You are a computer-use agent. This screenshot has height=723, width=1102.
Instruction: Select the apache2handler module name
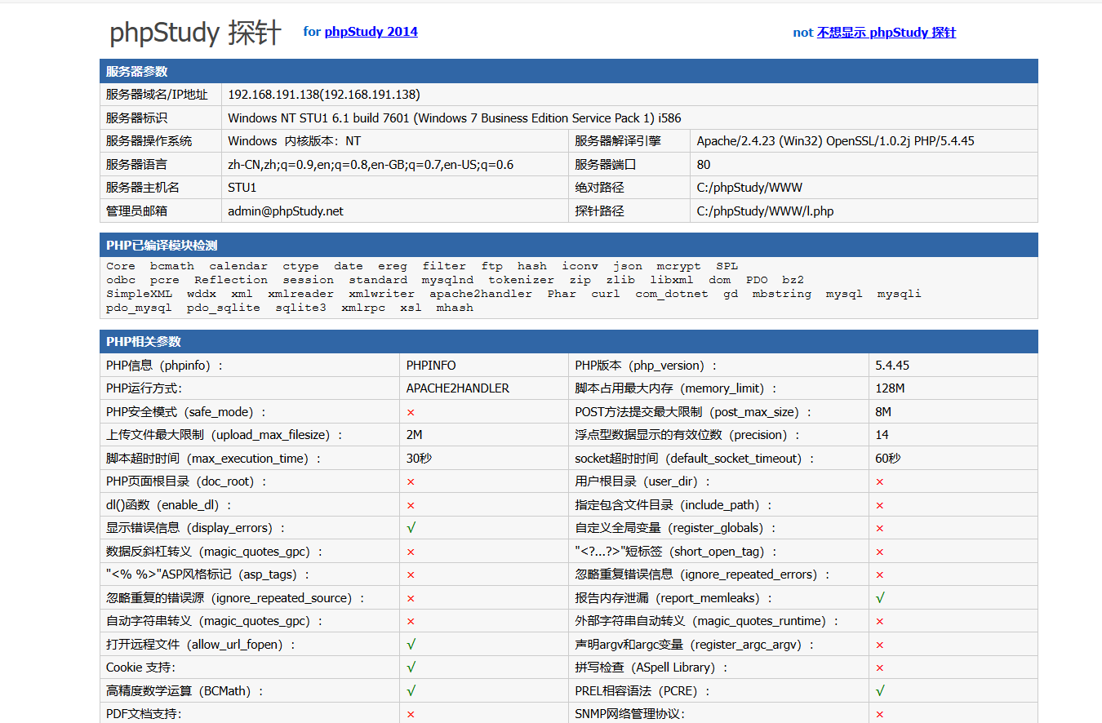pos(481,294)
